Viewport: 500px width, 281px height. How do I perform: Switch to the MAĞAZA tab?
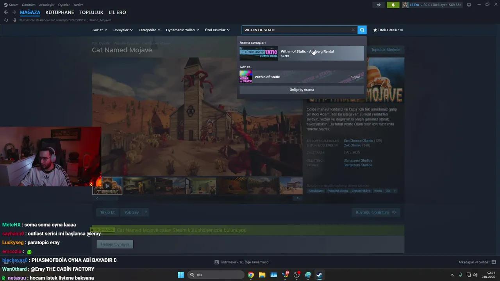pos(30,12)
